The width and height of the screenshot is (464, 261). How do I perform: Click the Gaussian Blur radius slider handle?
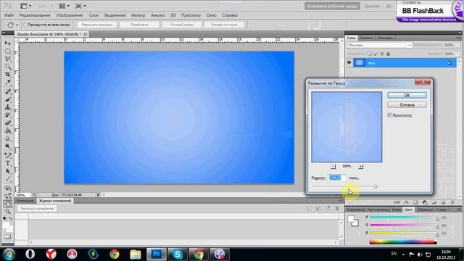376,187
